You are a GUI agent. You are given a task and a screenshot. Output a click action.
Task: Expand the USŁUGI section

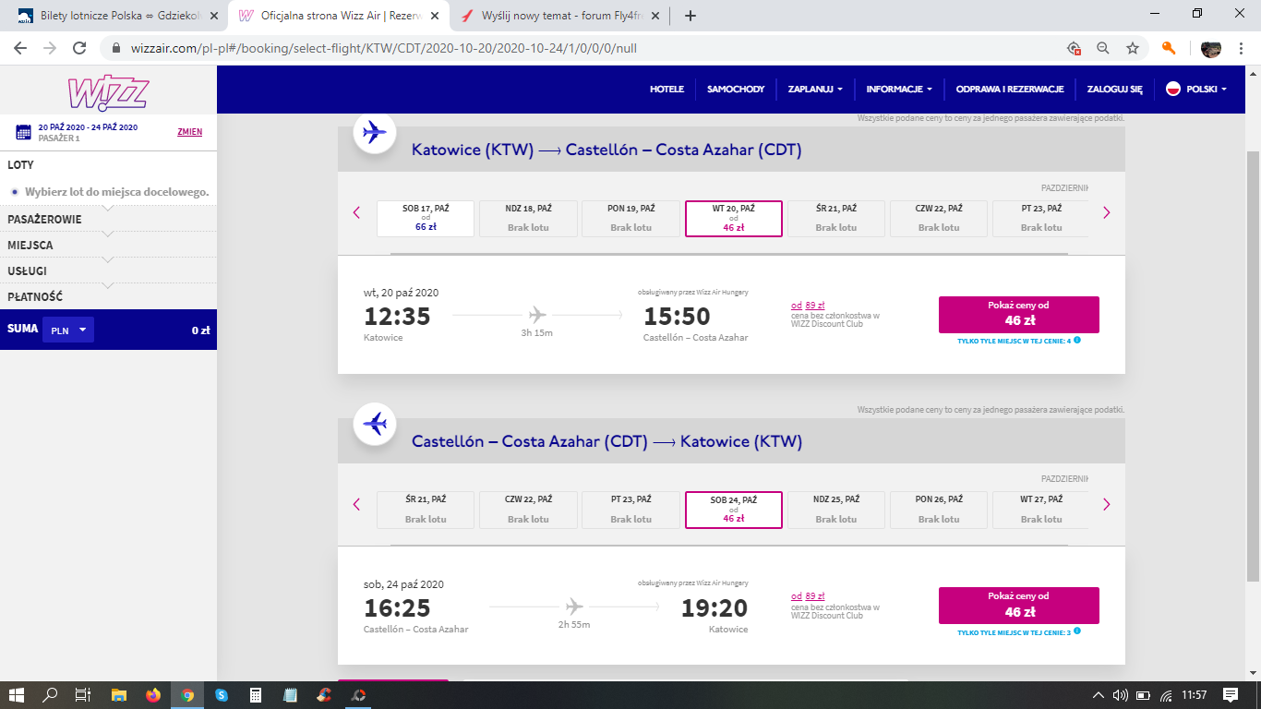(108, 270)
